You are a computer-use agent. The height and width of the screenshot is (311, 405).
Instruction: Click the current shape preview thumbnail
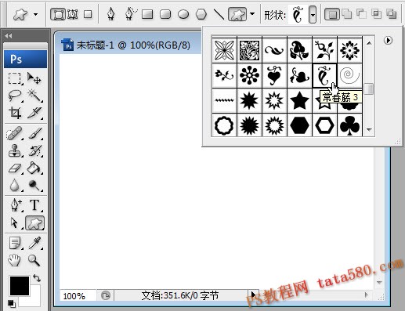click(298, 15)
